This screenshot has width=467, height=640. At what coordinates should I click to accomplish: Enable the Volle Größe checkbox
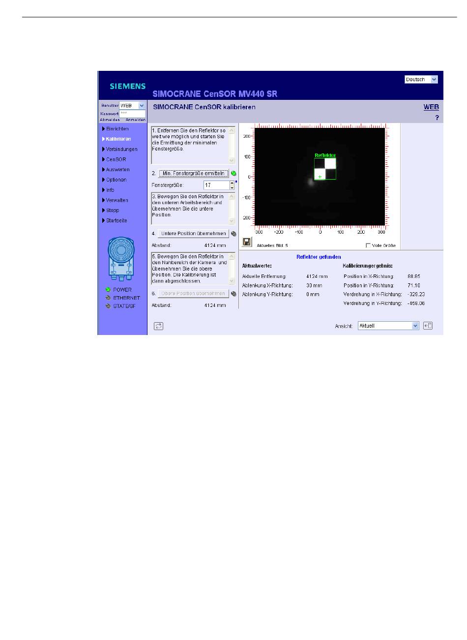click(368, 245)
